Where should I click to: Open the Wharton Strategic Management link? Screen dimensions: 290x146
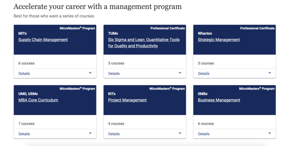pos(219,40)
